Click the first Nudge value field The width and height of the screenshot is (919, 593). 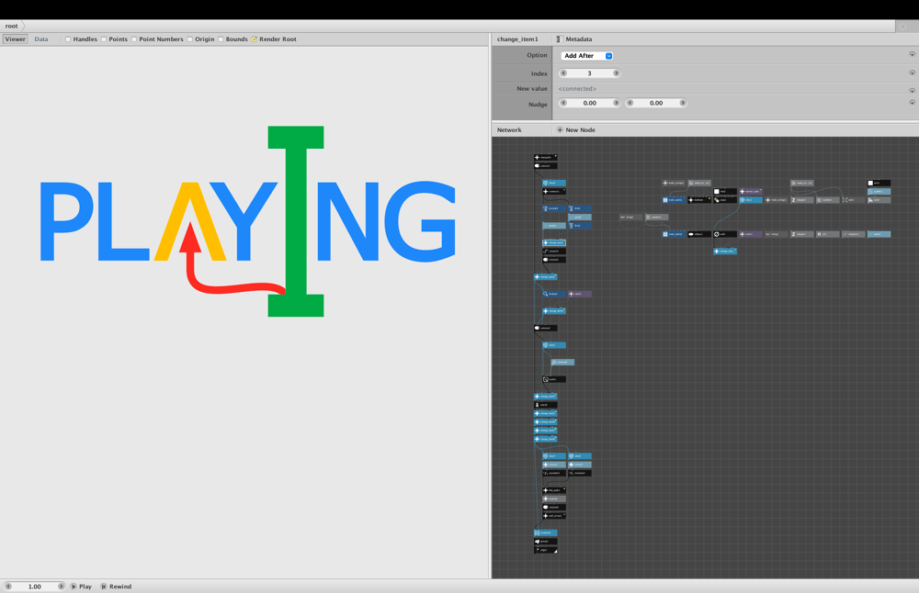click(590, 103)
